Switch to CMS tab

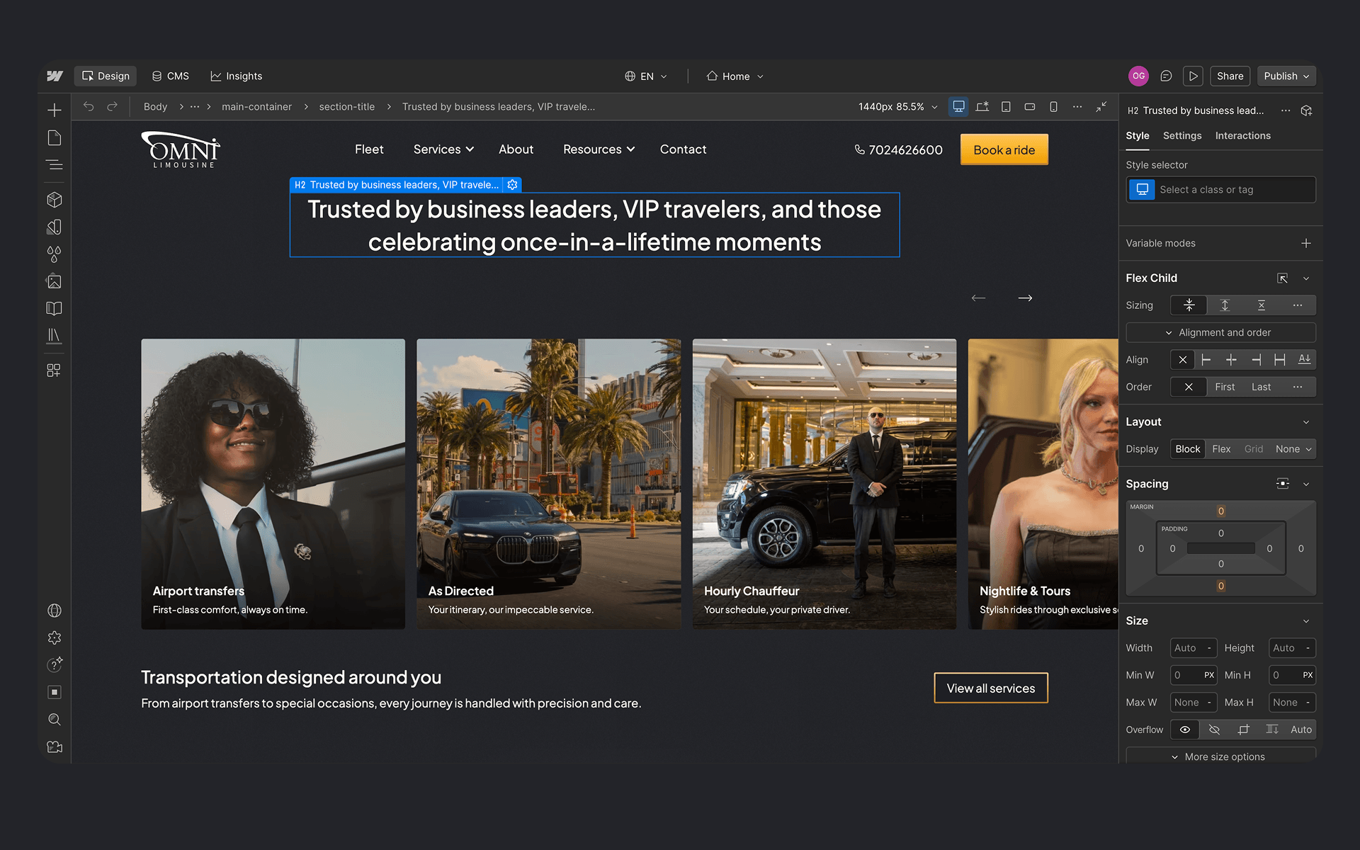[171, 76]
